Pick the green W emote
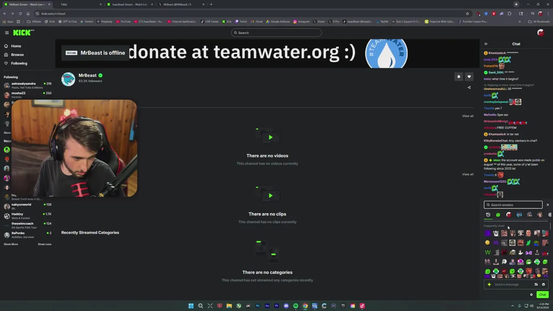553x311 pixels. 488,252
